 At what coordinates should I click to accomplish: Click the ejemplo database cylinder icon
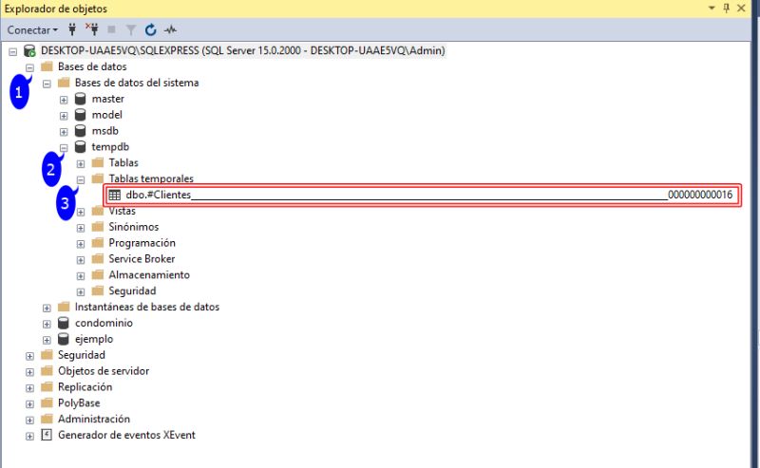coord(64,339)
